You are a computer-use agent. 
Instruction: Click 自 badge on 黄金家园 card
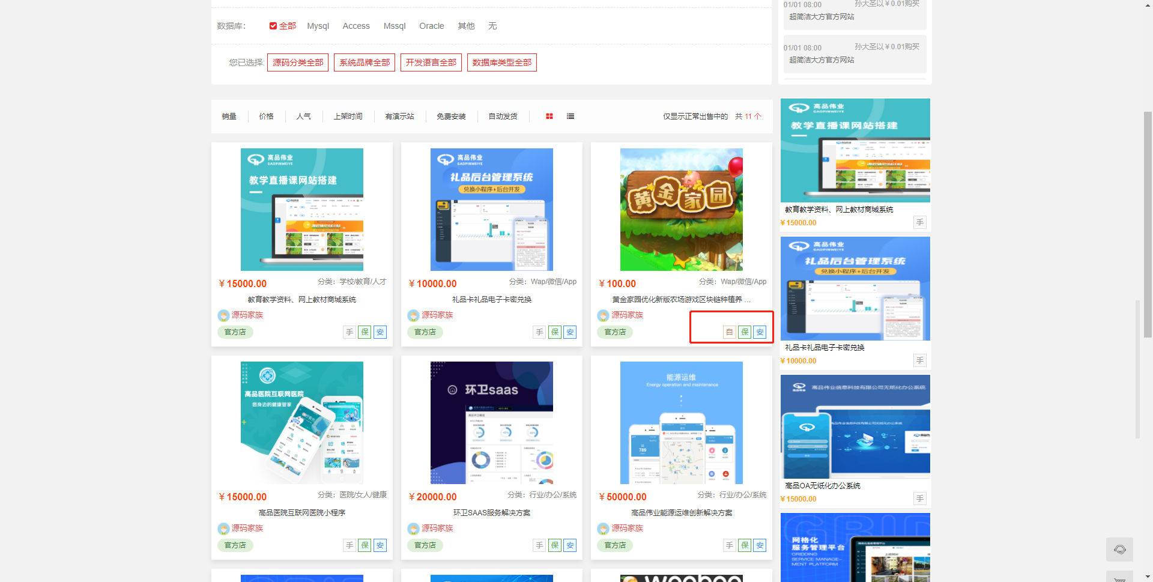point(730,332)
